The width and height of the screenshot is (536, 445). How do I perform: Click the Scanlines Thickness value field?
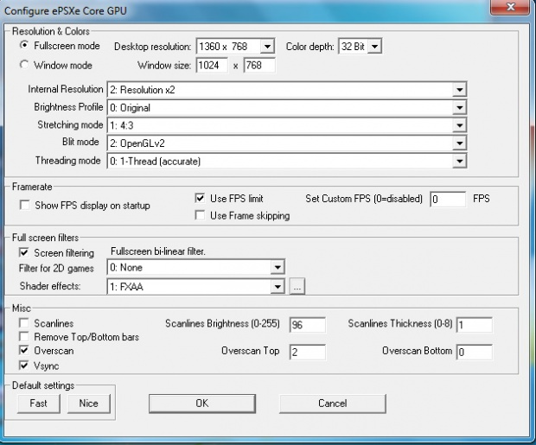[x=475, y=325]
